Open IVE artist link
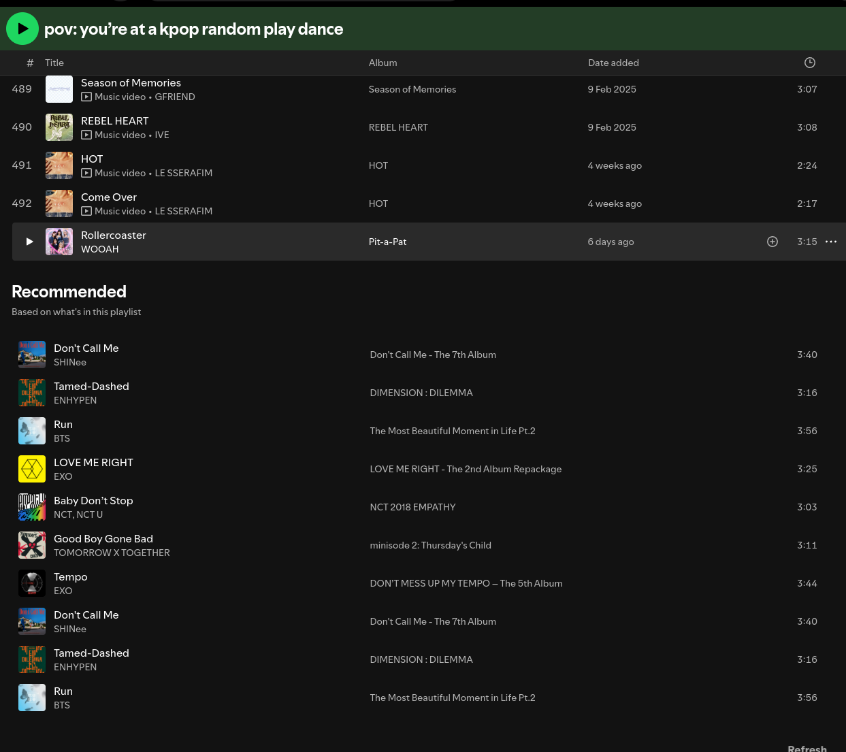The image size is (846, 752). pos(162,135)
